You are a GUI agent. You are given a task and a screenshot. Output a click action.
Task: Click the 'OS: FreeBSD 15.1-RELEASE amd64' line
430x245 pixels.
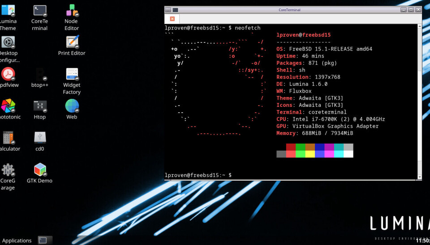(x=324, y=49)
